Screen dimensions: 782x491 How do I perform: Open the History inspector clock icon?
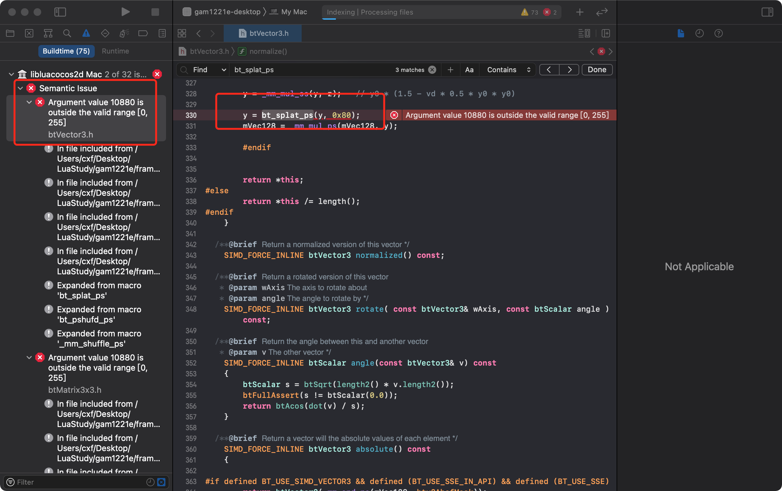click(x=700, y=33)
